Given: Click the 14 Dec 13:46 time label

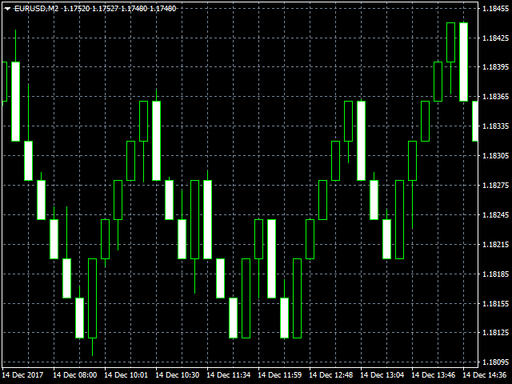Looking at the screenshot, I should pyautogui.click(x=434, y=374).
